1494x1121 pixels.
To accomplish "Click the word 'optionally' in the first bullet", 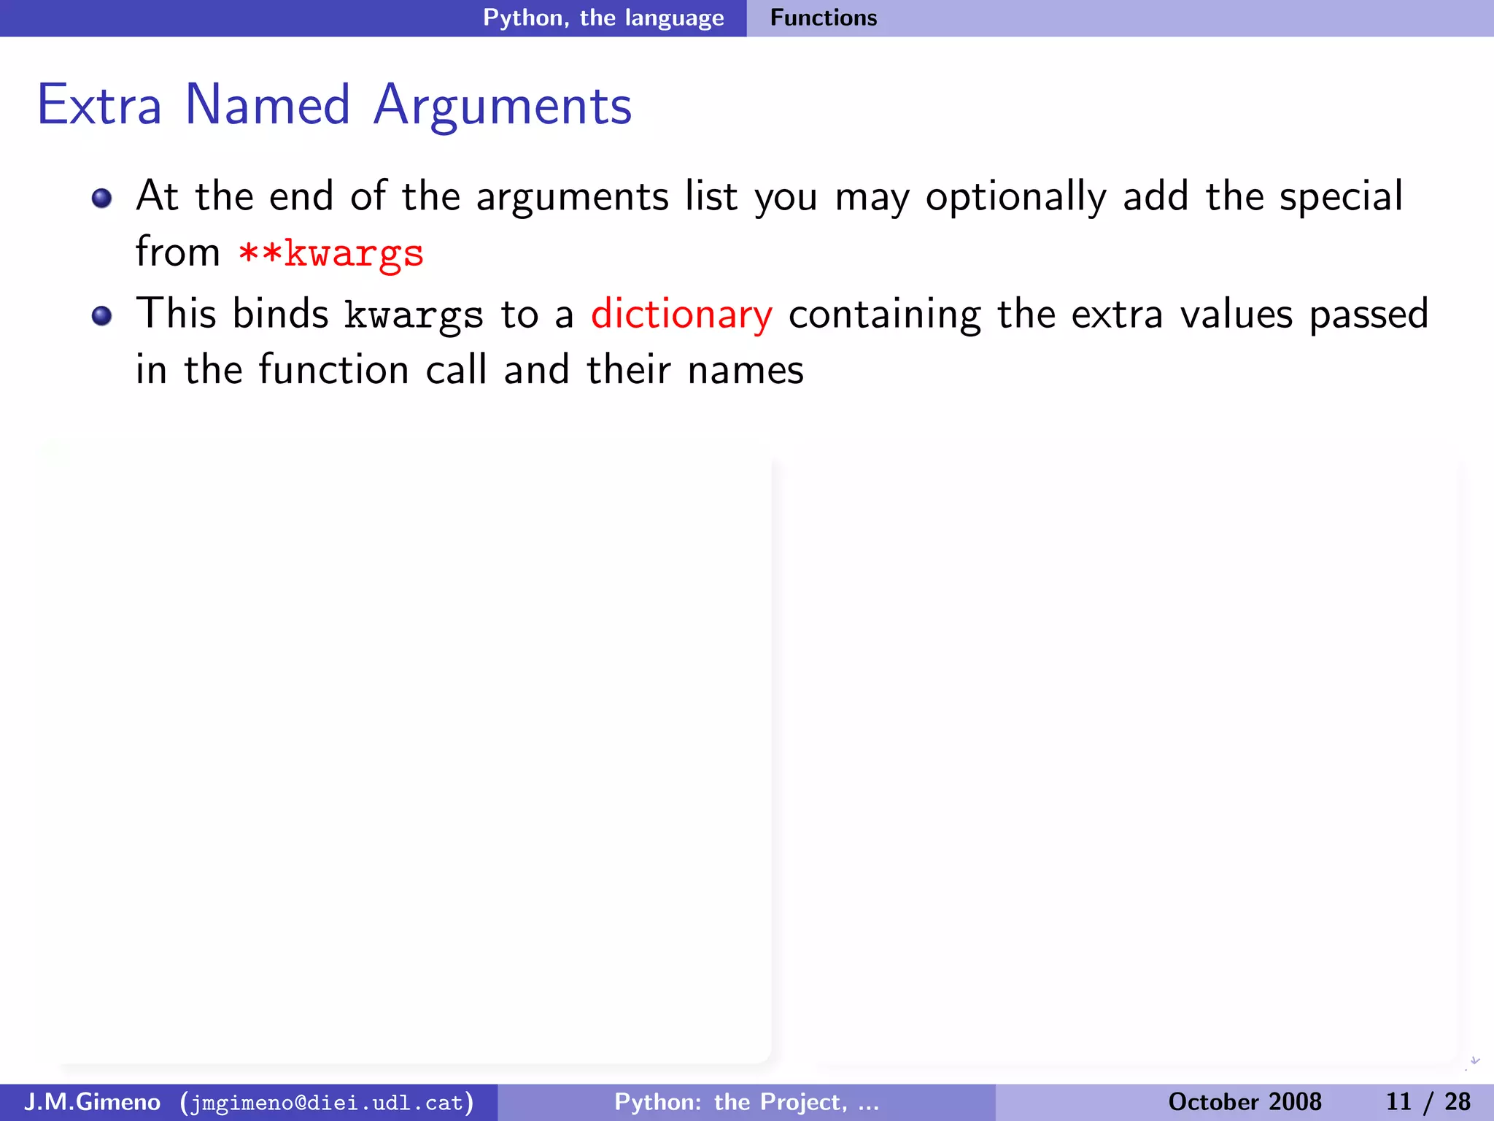I will click(1015, 196).
